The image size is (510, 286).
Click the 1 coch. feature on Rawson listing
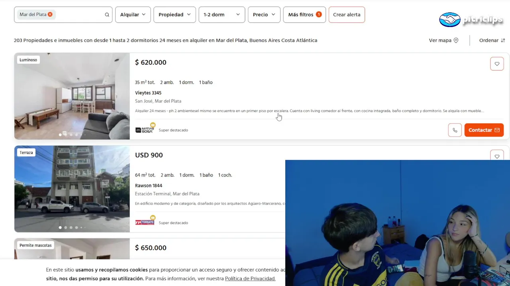[x=225, y=175]
